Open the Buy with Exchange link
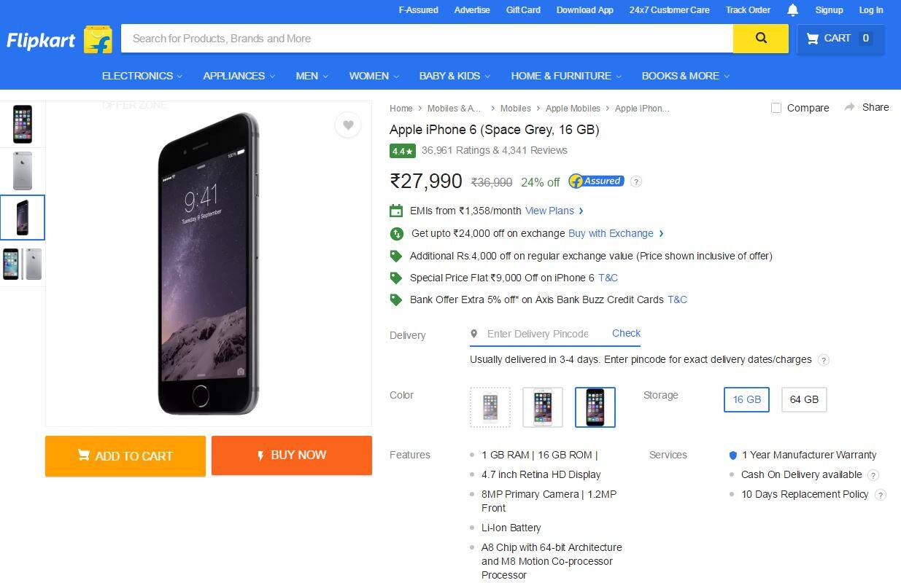Image resolution: width=901 pixels, height=583 pixels. [611, 233]
